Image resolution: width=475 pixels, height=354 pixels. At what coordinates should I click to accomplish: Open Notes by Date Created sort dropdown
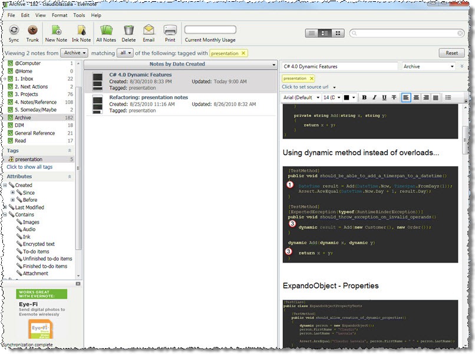[x=273, y=65]
